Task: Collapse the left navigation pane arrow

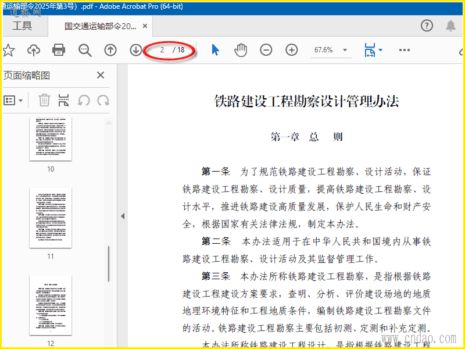Action: (x=123, y=216)
